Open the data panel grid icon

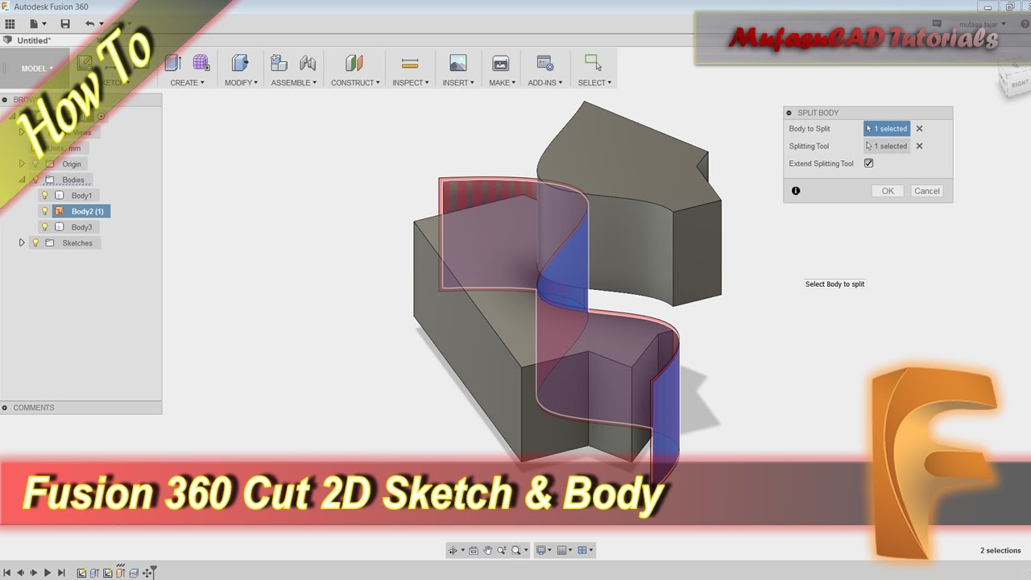pyautogui.click(x=10, y=24)
